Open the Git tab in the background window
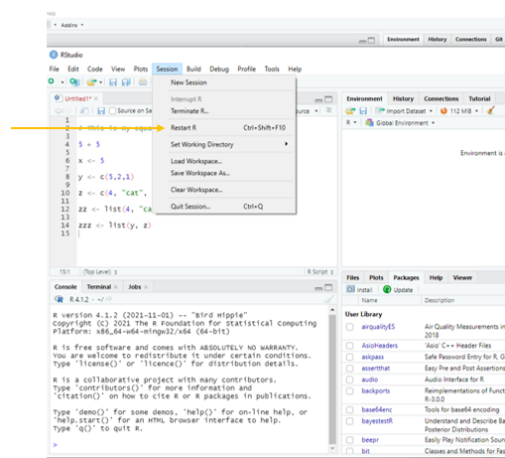The width and height of the screenshot is (505, 458). tap(499, 39)
